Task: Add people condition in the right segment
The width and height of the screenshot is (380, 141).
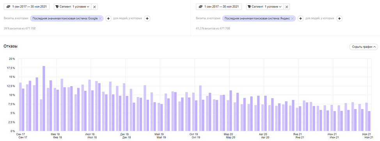Action: pos(339,18)
